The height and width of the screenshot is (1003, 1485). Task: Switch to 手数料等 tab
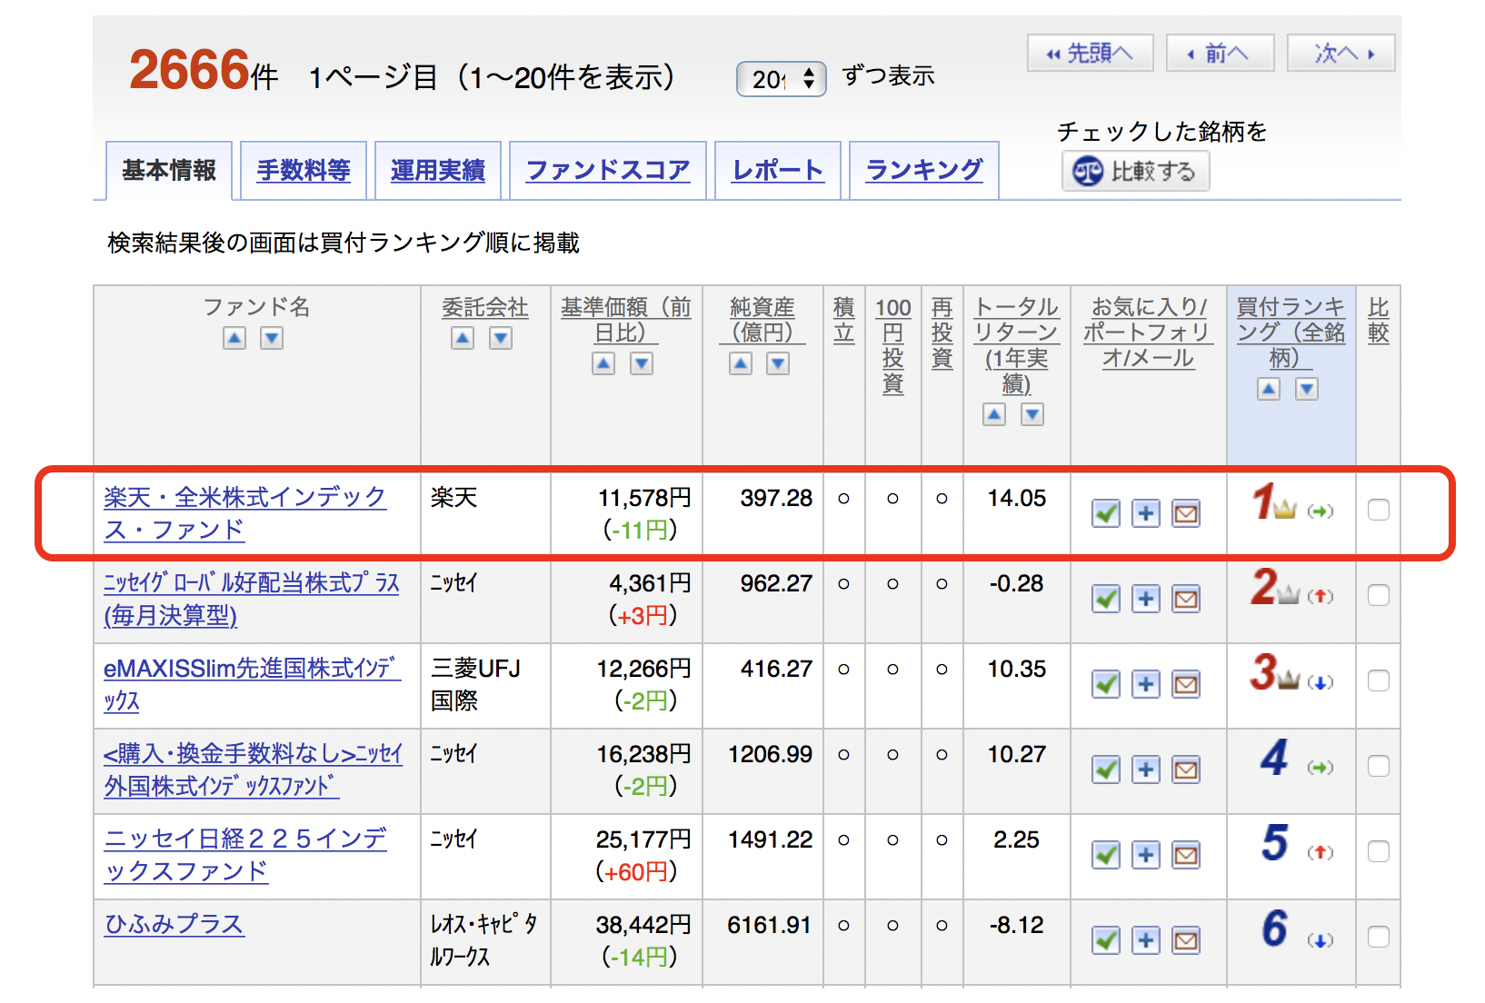click(x=304, y=170)
